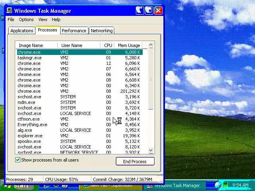Click CPU Usage: 53% status entry
The width and height of the screenshot is (255, 191).
tap(62, 179)
